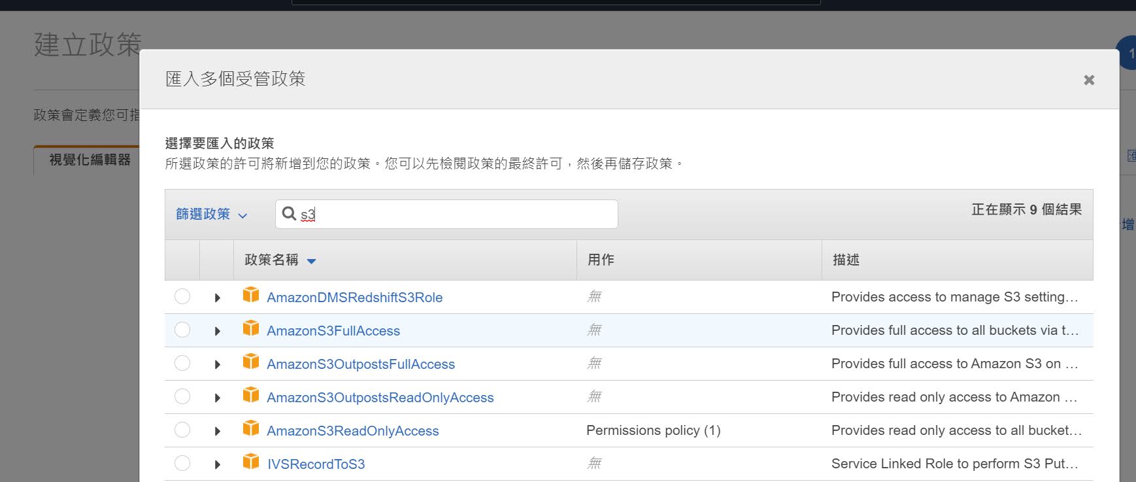Open the IVSRecordToS3 policy link
The height and width of the screenshot is (482, 1136).
[316, 464]
